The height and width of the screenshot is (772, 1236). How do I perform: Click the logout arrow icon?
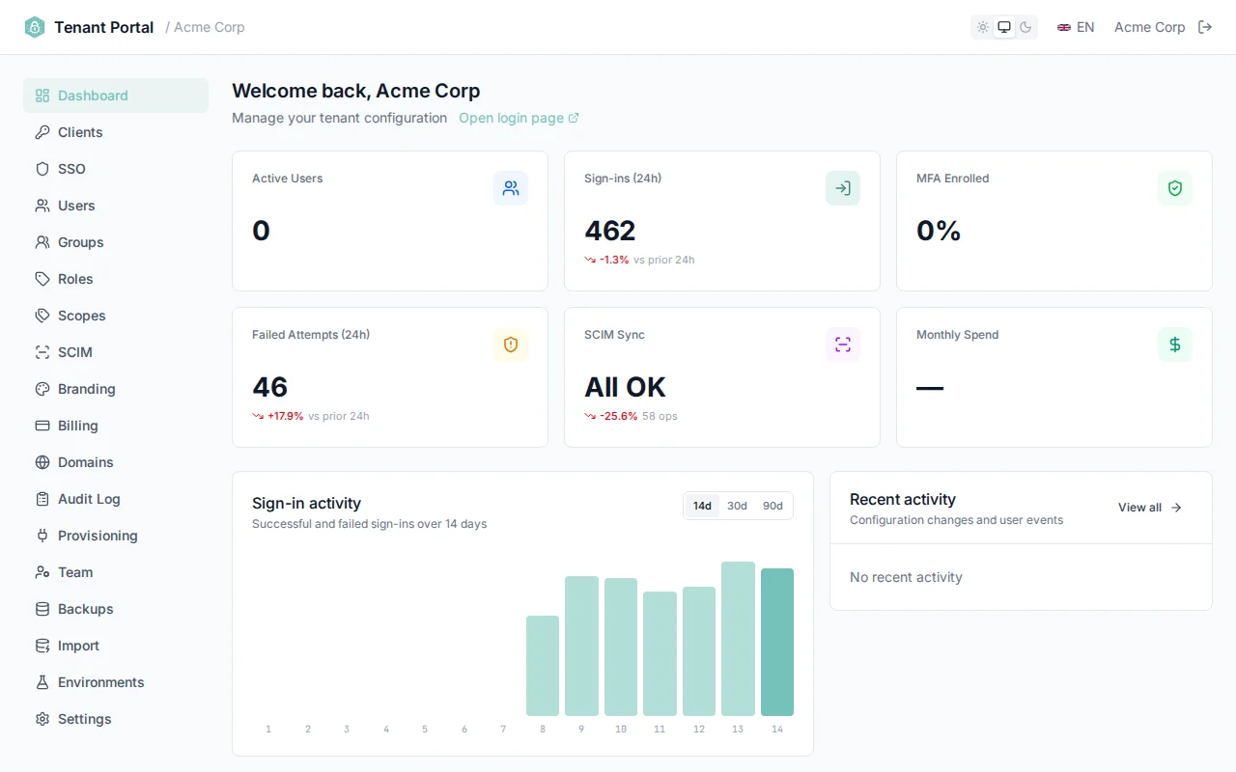pyautogui.click(x=1205, y=27)
